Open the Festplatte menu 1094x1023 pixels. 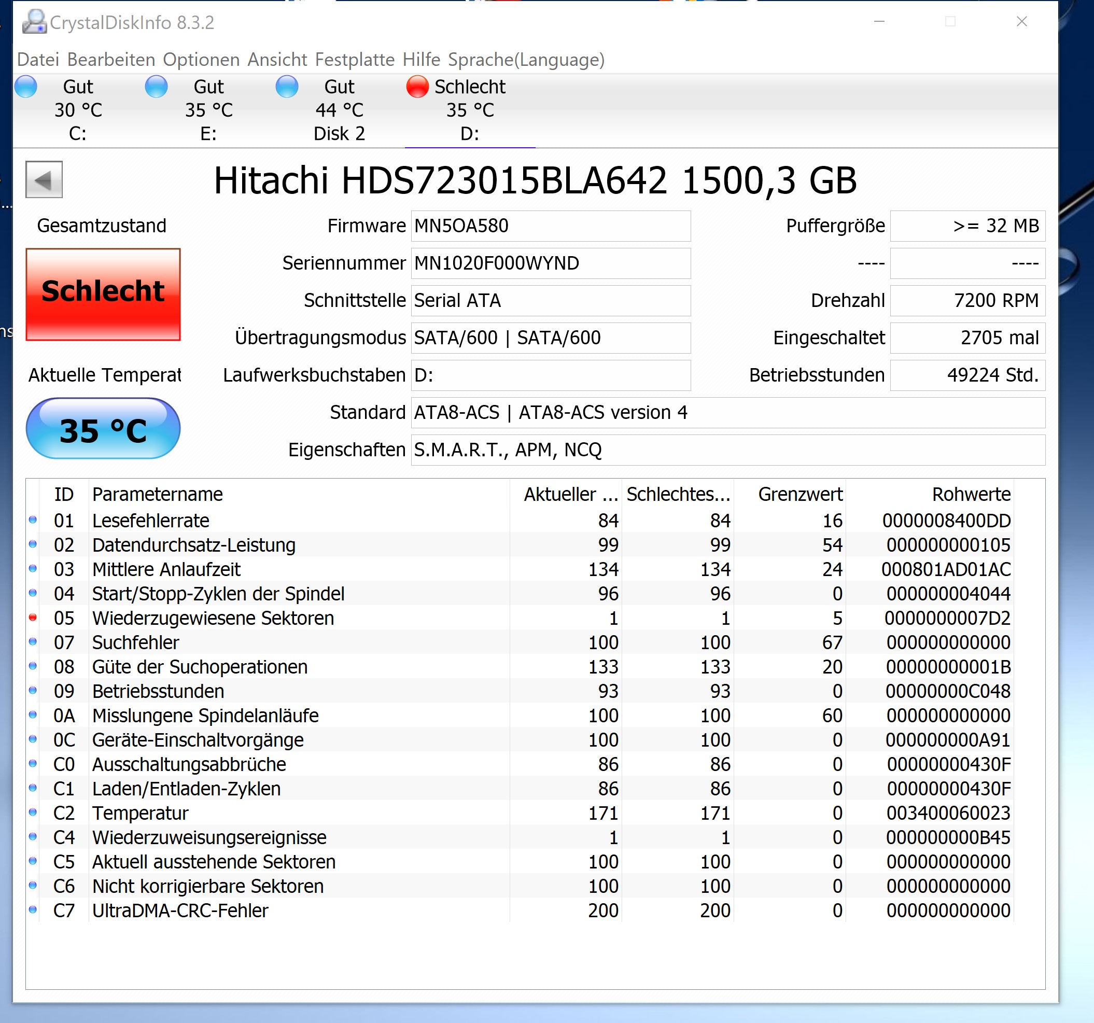pos(355,60)
